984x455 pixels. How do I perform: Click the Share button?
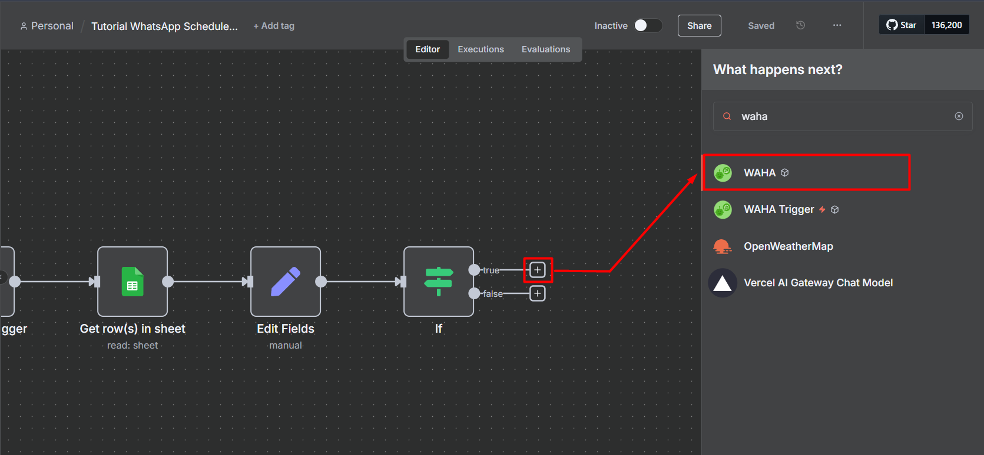tap(700, 26)
